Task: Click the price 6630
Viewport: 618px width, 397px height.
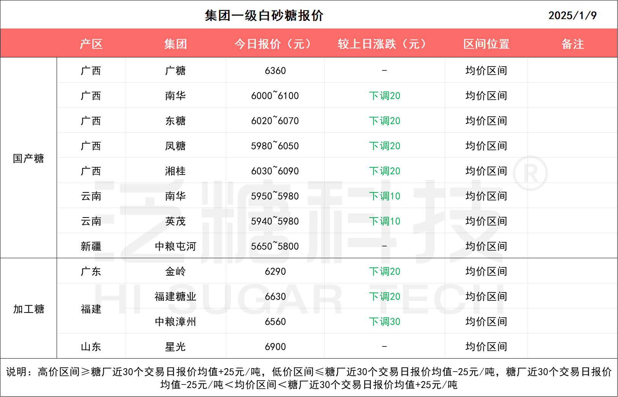Action: click(x=275, y=296)
